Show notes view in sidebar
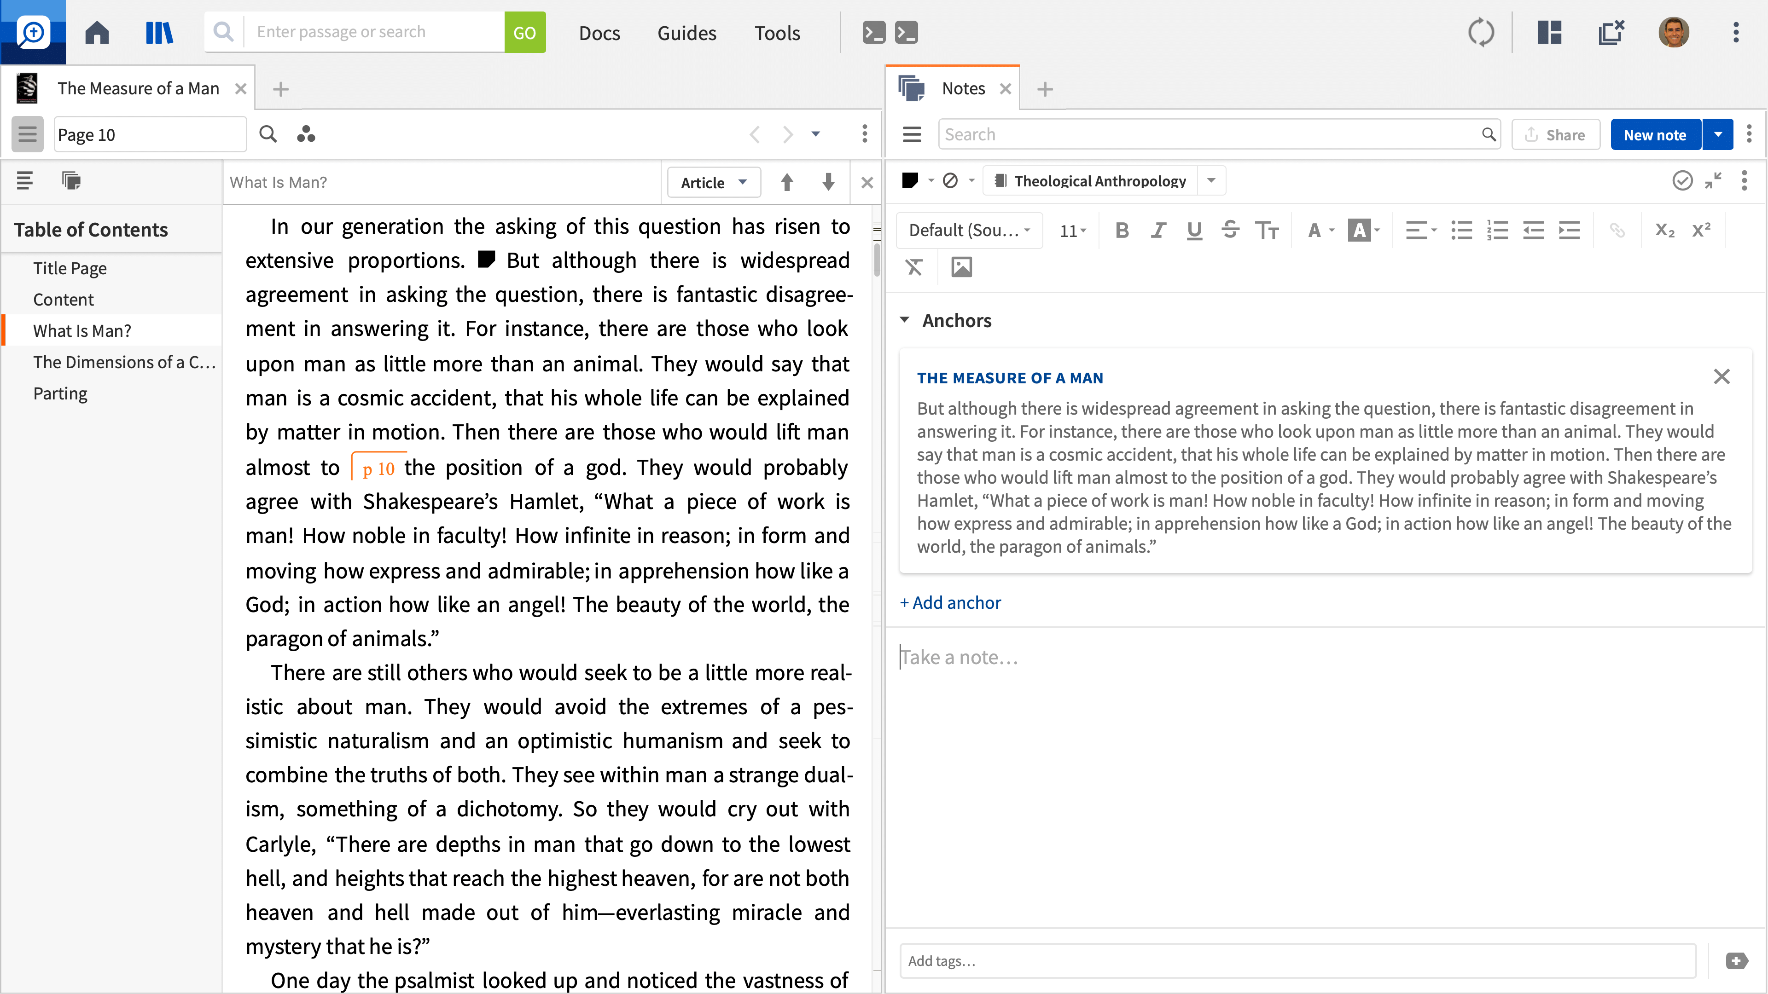1768x994 pixels. pos(71,180)
